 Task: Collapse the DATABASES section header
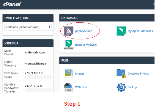click(107, 18)
